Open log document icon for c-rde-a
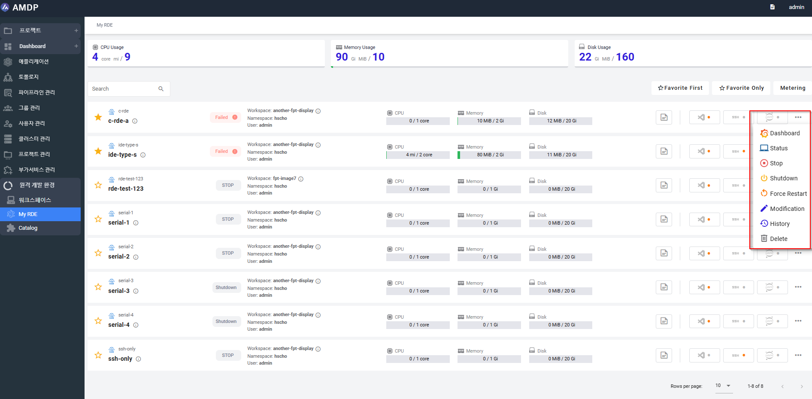Viewport: 812px width, 399px height. pyautogui.click(x=664, y=117)
